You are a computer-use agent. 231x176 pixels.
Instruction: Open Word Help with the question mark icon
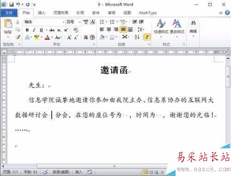[227, 13]
